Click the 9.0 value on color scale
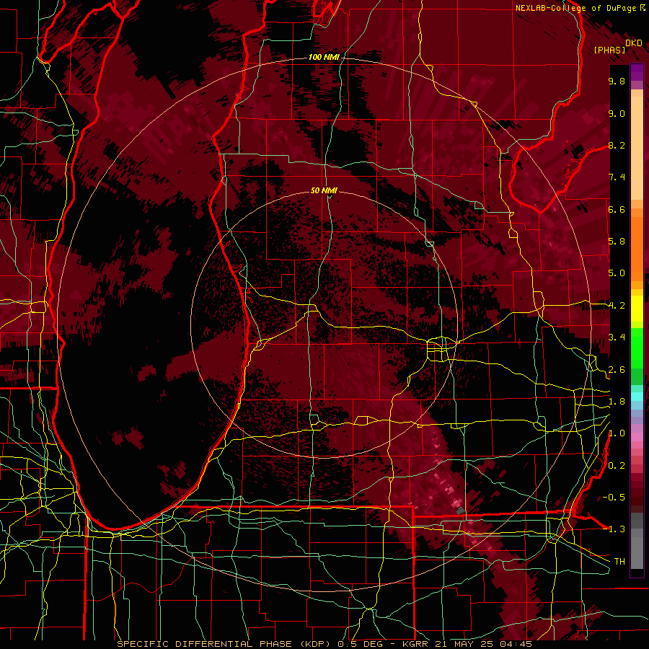649x649 pixels. click(617, 113)
